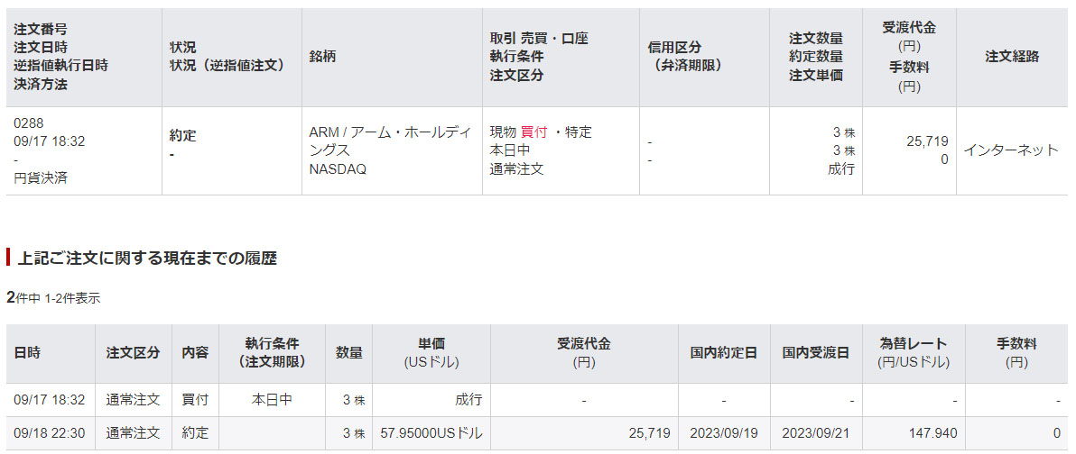Image resolution: width=1076 pixels, height=454 pixels.
Task: Select the 国内受渡日 column header
Action: (x=815, y=352)
